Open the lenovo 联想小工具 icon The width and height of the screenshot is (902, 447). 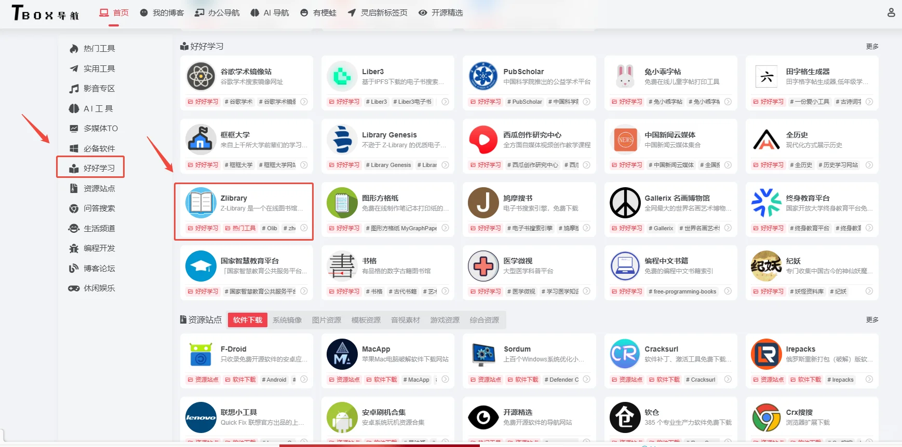201,417
